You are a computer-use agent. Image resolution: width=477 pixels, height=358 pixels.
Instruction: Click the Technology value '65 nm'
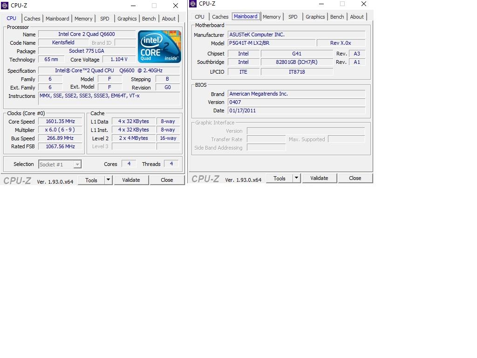[x=51, y=59]
